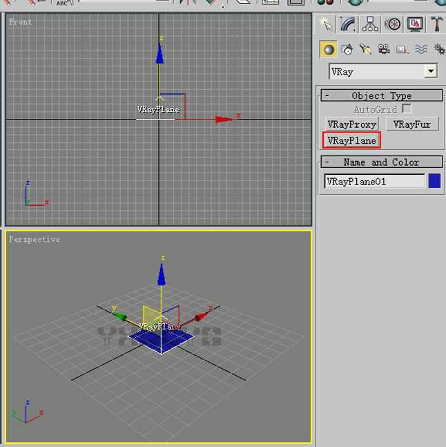Screen dimensions: 446x447
Task: Click the VRayPlane label in Front viewport
Action: pos(158,109)
